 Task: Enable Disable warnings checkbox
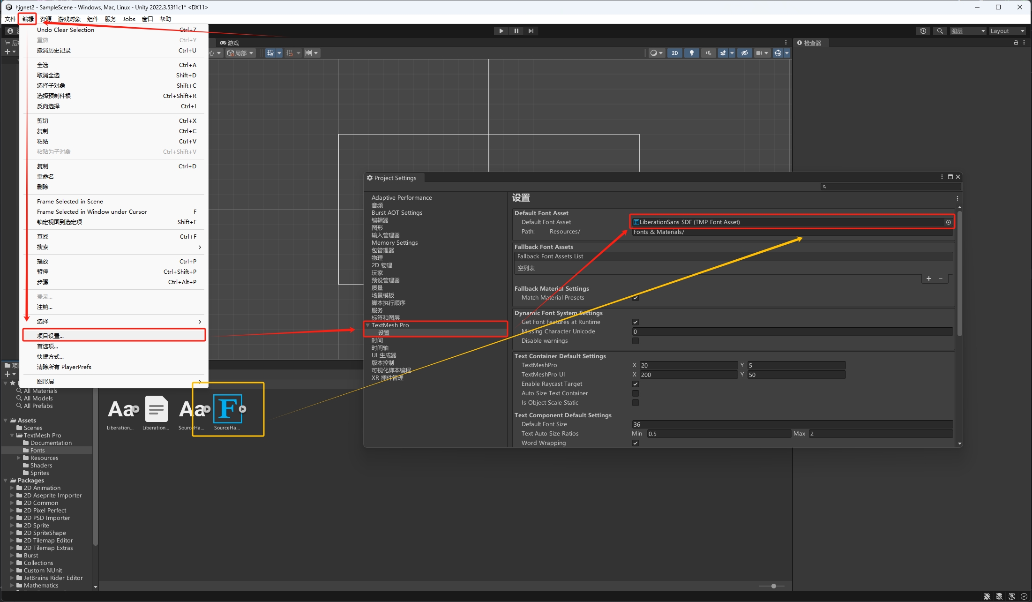point(636,341)
